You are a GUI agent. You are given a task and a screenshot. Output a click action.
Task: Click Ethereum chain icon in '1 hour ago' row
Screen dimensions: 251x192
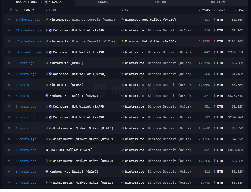[x=9, y=63]
